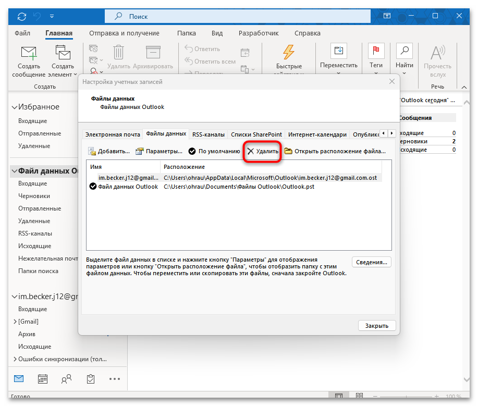Open the People contacts icon
Viewport: 478px width, 406px height.
point(66,379)
